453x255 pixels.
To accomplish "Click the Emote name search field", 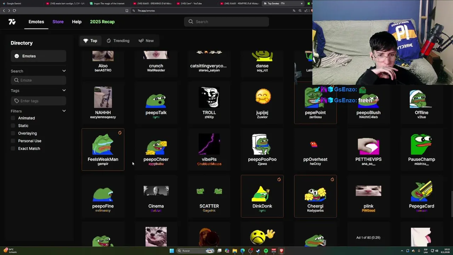I will tap(38, 80).
